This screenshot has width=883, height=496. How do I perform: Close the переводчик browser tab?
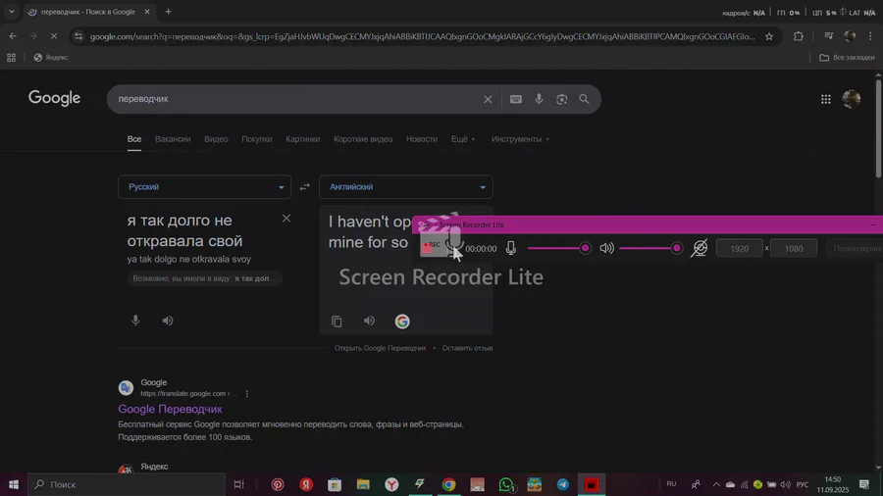(147, 11)
